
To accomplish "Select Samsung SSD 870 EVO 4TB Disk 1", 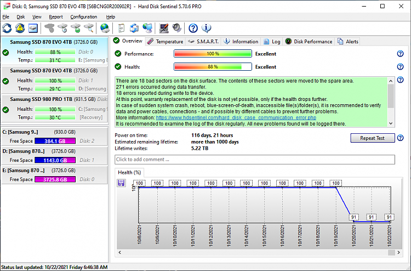I will (x=54, y=80).
